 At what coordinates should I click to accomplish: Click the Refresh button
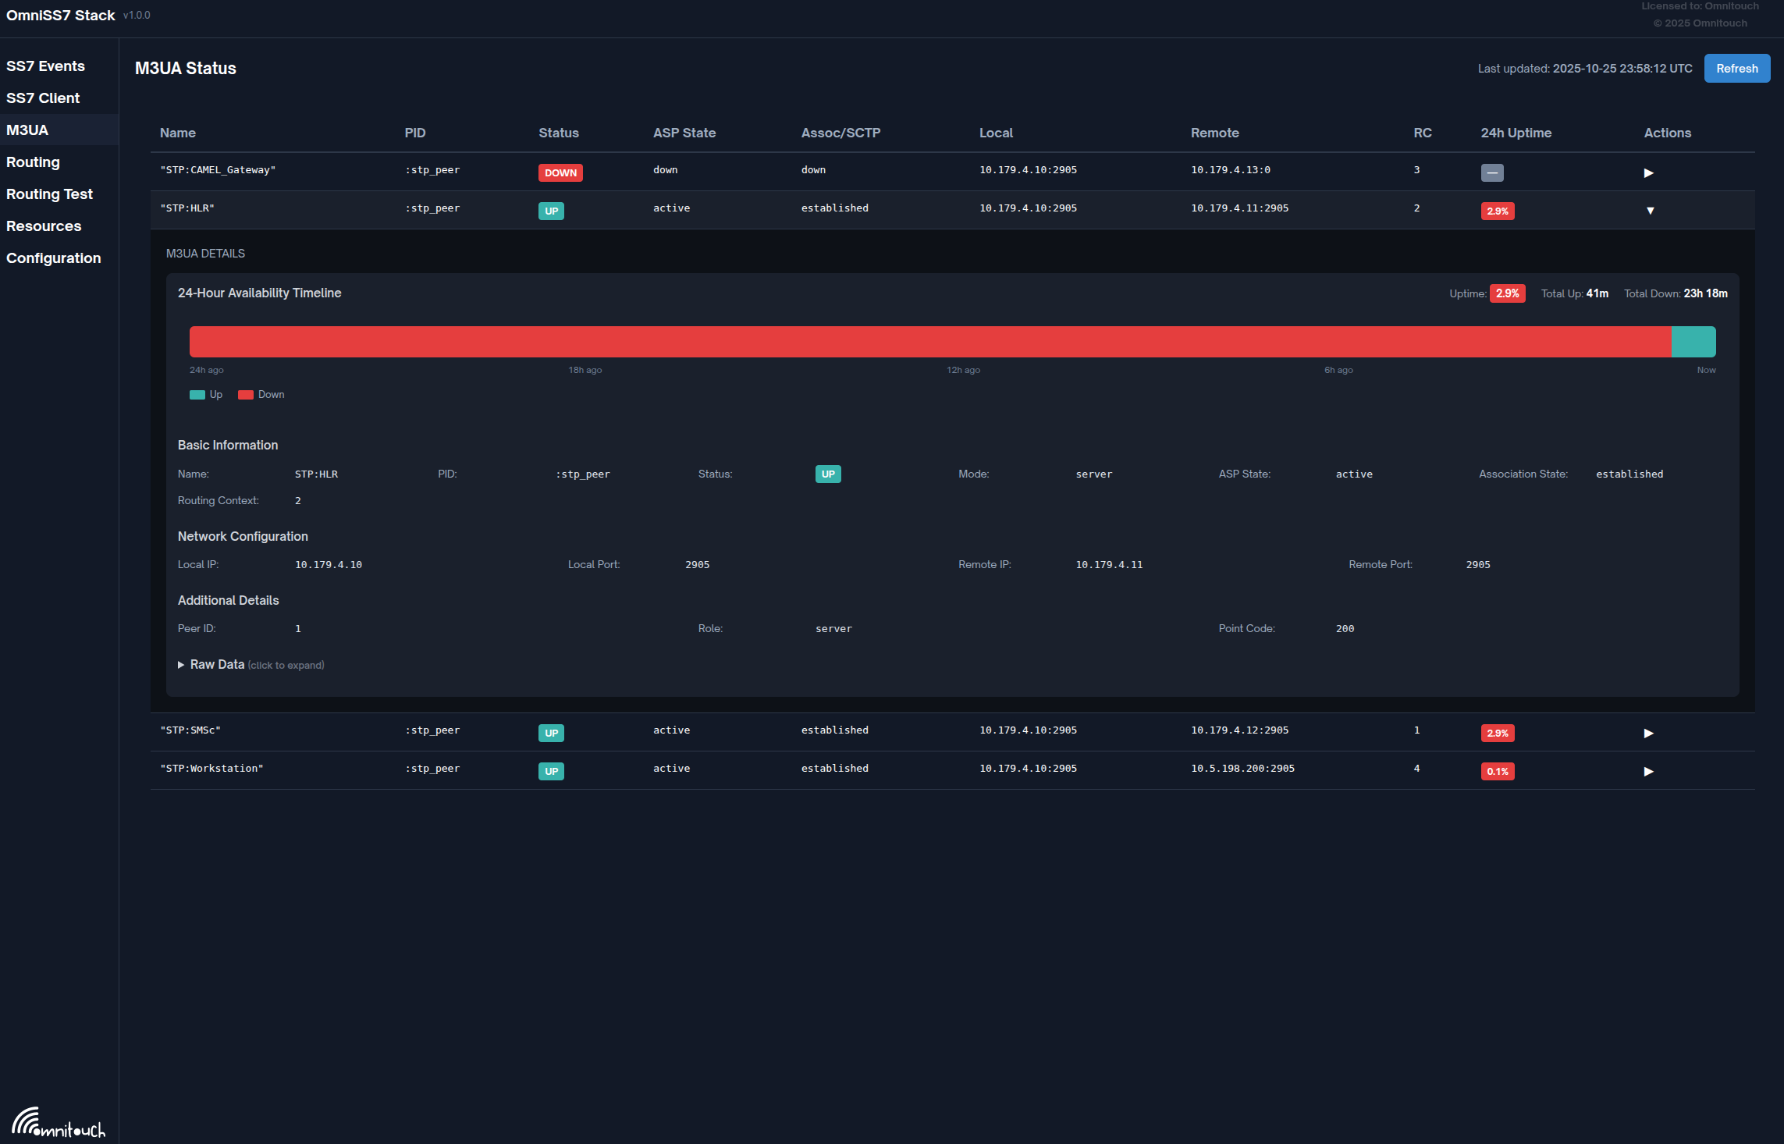tap(1736, 69)
